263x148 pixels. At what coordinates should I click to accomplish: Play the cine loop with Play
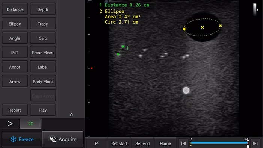[43, 110]
